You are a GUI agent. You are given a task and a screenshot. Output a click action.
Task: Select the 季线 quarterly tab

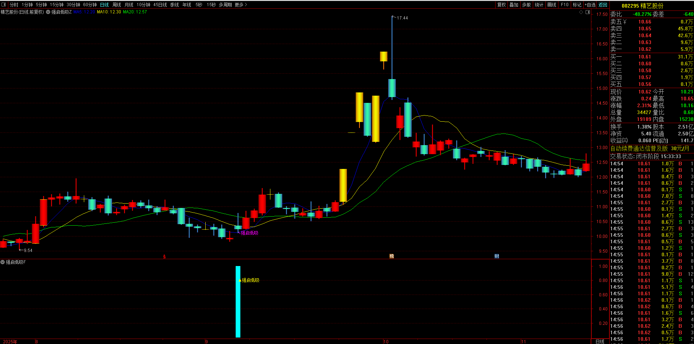pos(175,5)
